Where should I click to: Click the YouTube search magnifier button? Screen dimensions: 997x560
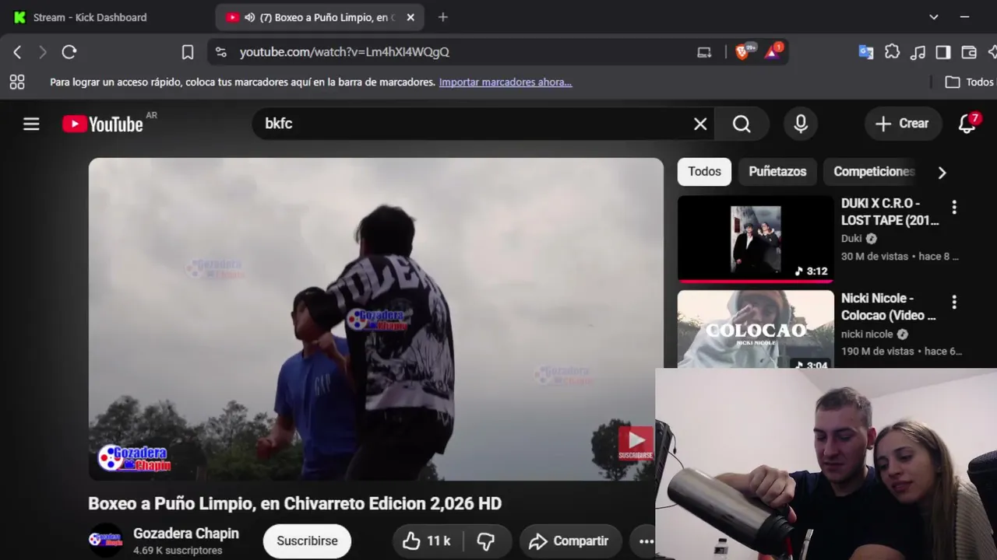click(x=742, y=124)
